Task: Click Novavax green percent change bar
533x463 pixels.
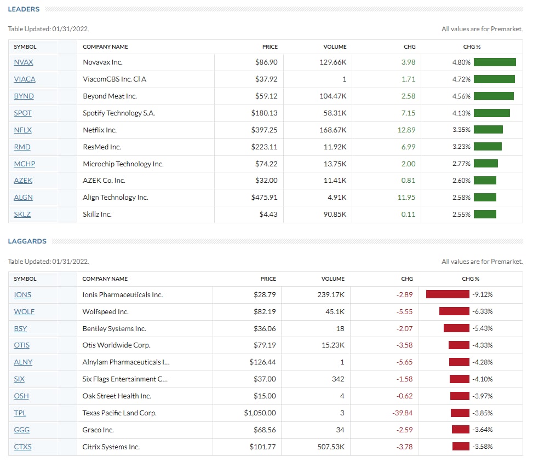Action: 495,62
